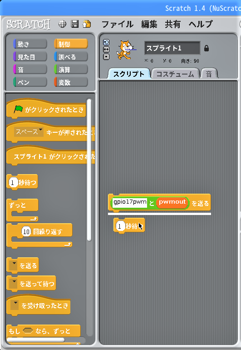Edit the 1 value in script wait block
Viewport: 241px width, 350px height.
[x=120, y=226]
